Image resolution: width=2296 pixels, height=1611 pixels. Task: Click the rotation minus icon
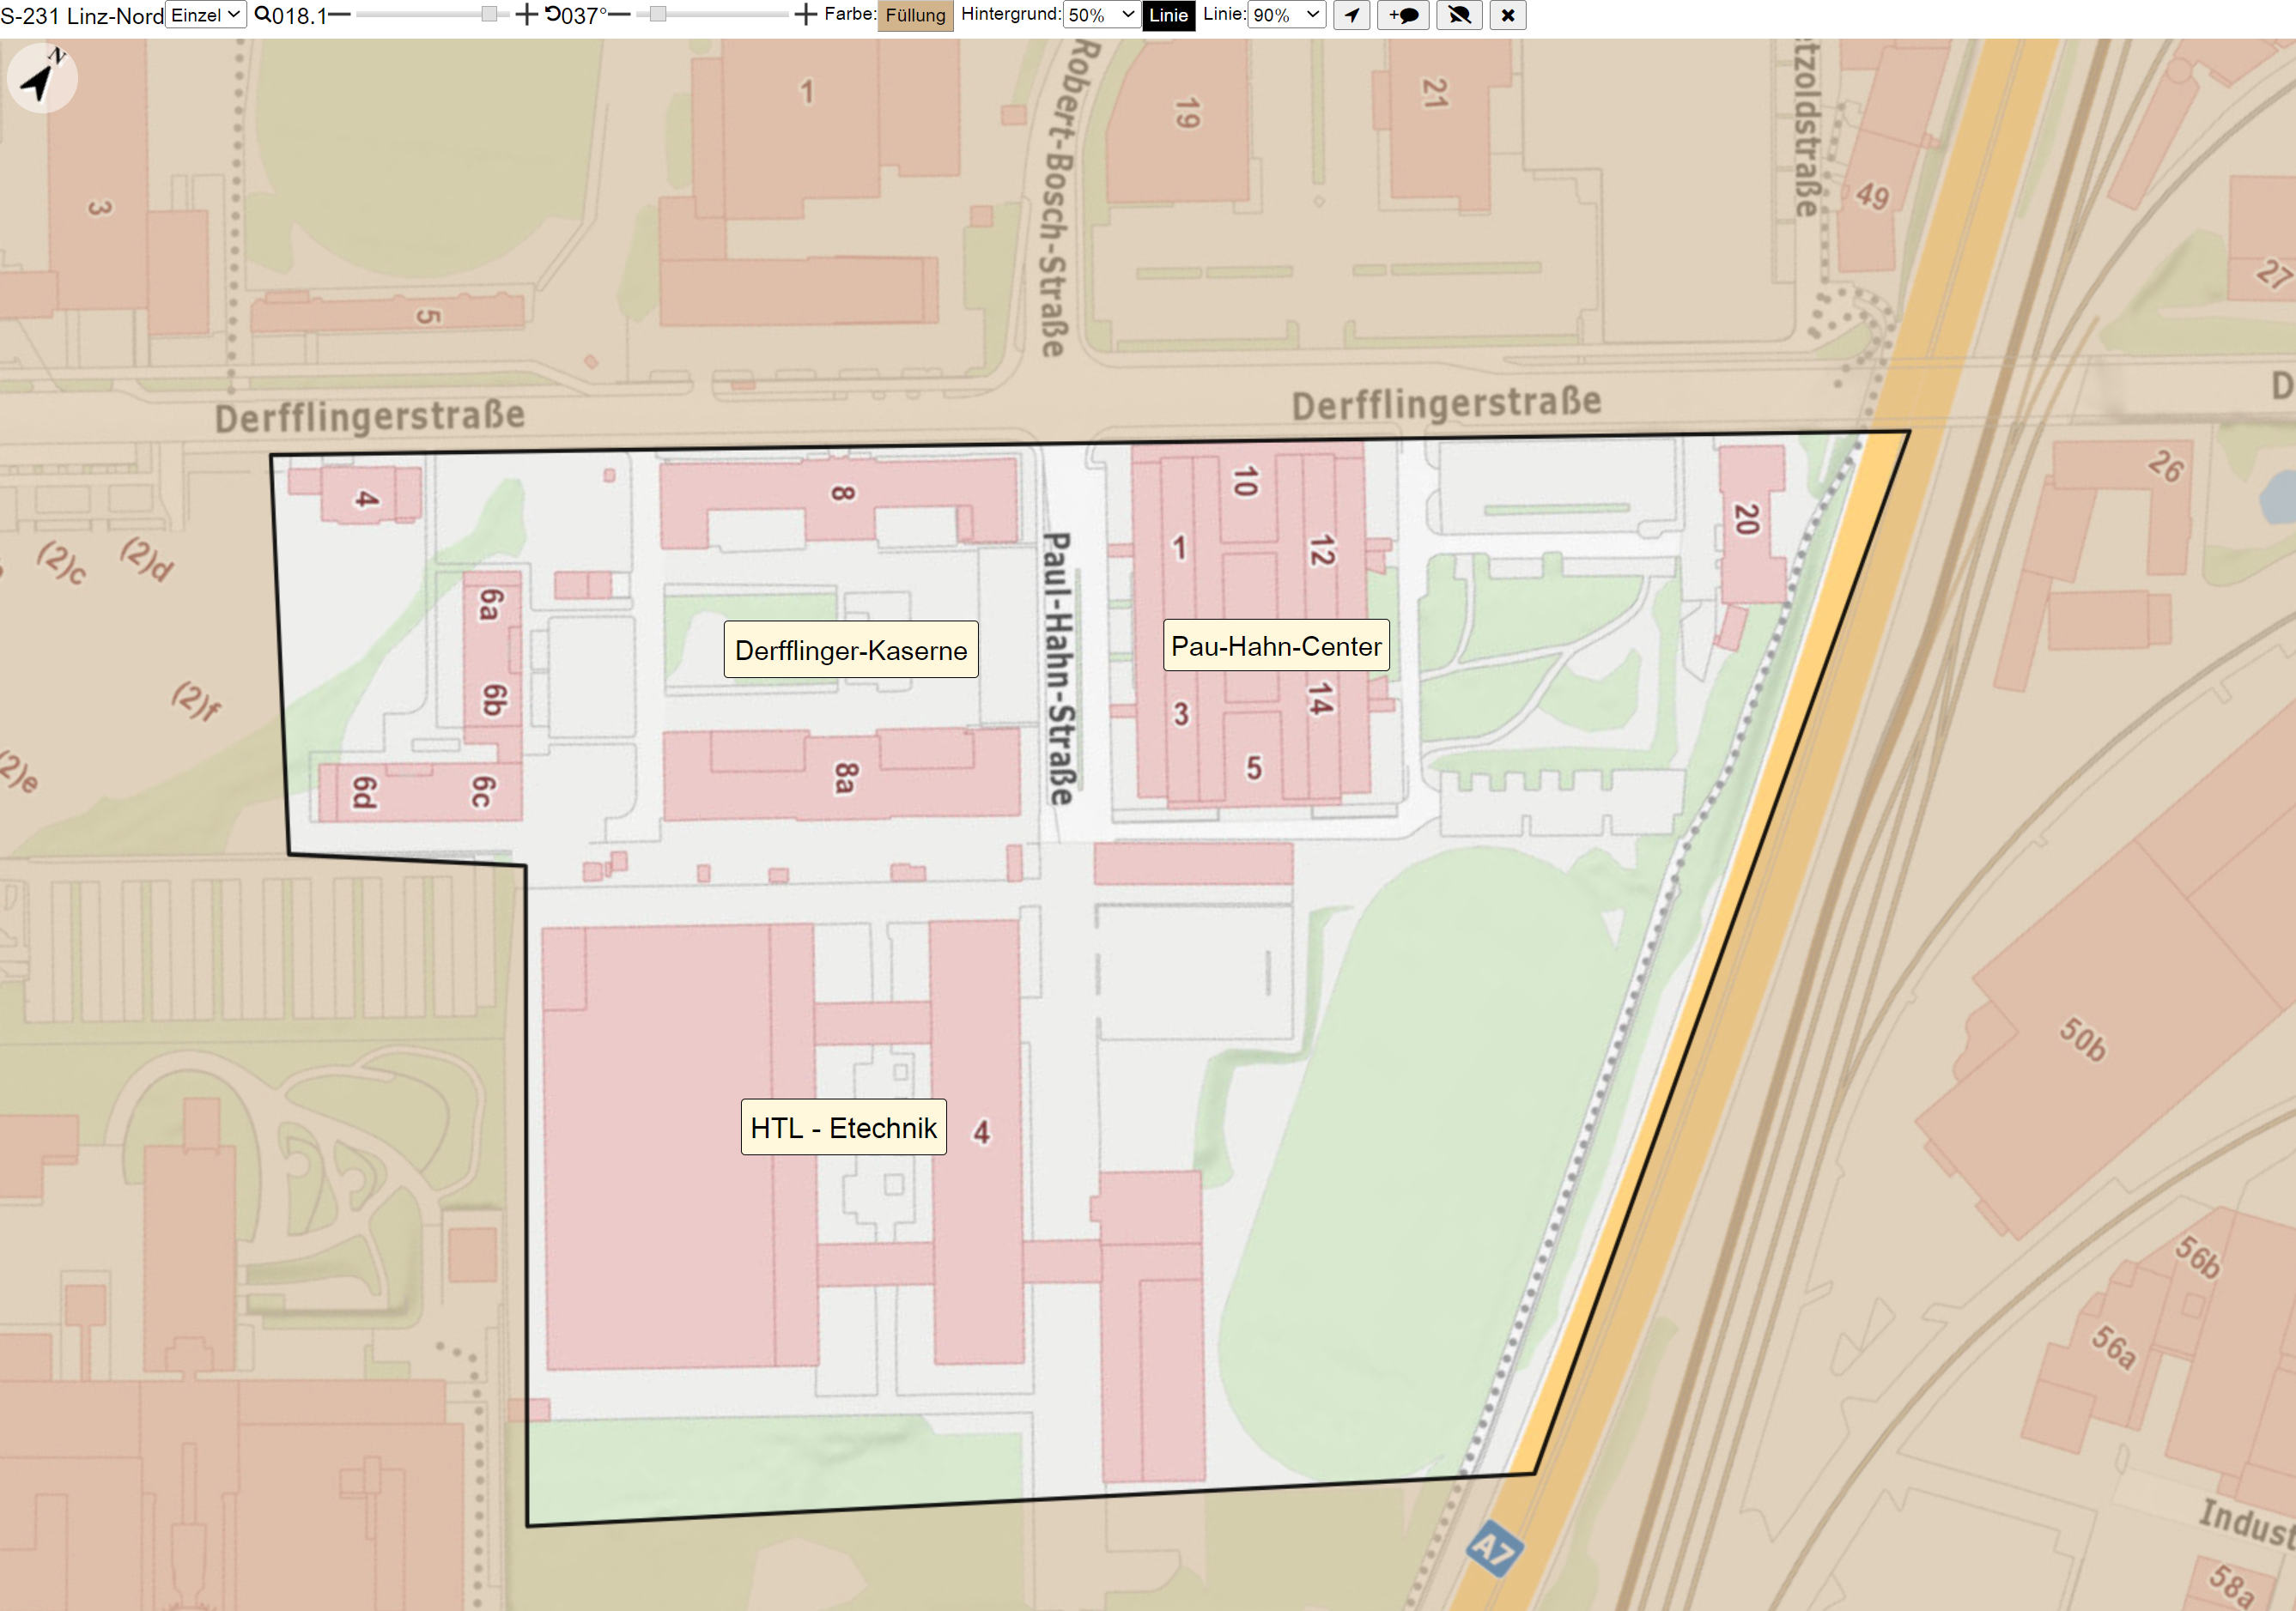619,15
